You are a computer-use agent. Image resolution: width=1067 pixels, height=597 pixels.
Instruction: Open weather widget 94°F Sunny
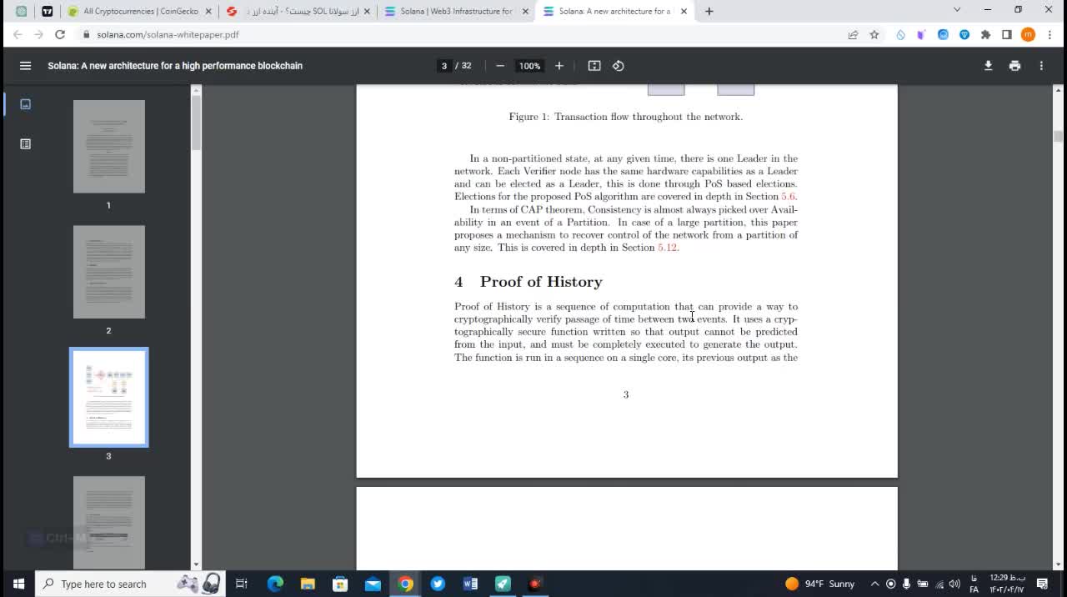click(x=820, y=584)
